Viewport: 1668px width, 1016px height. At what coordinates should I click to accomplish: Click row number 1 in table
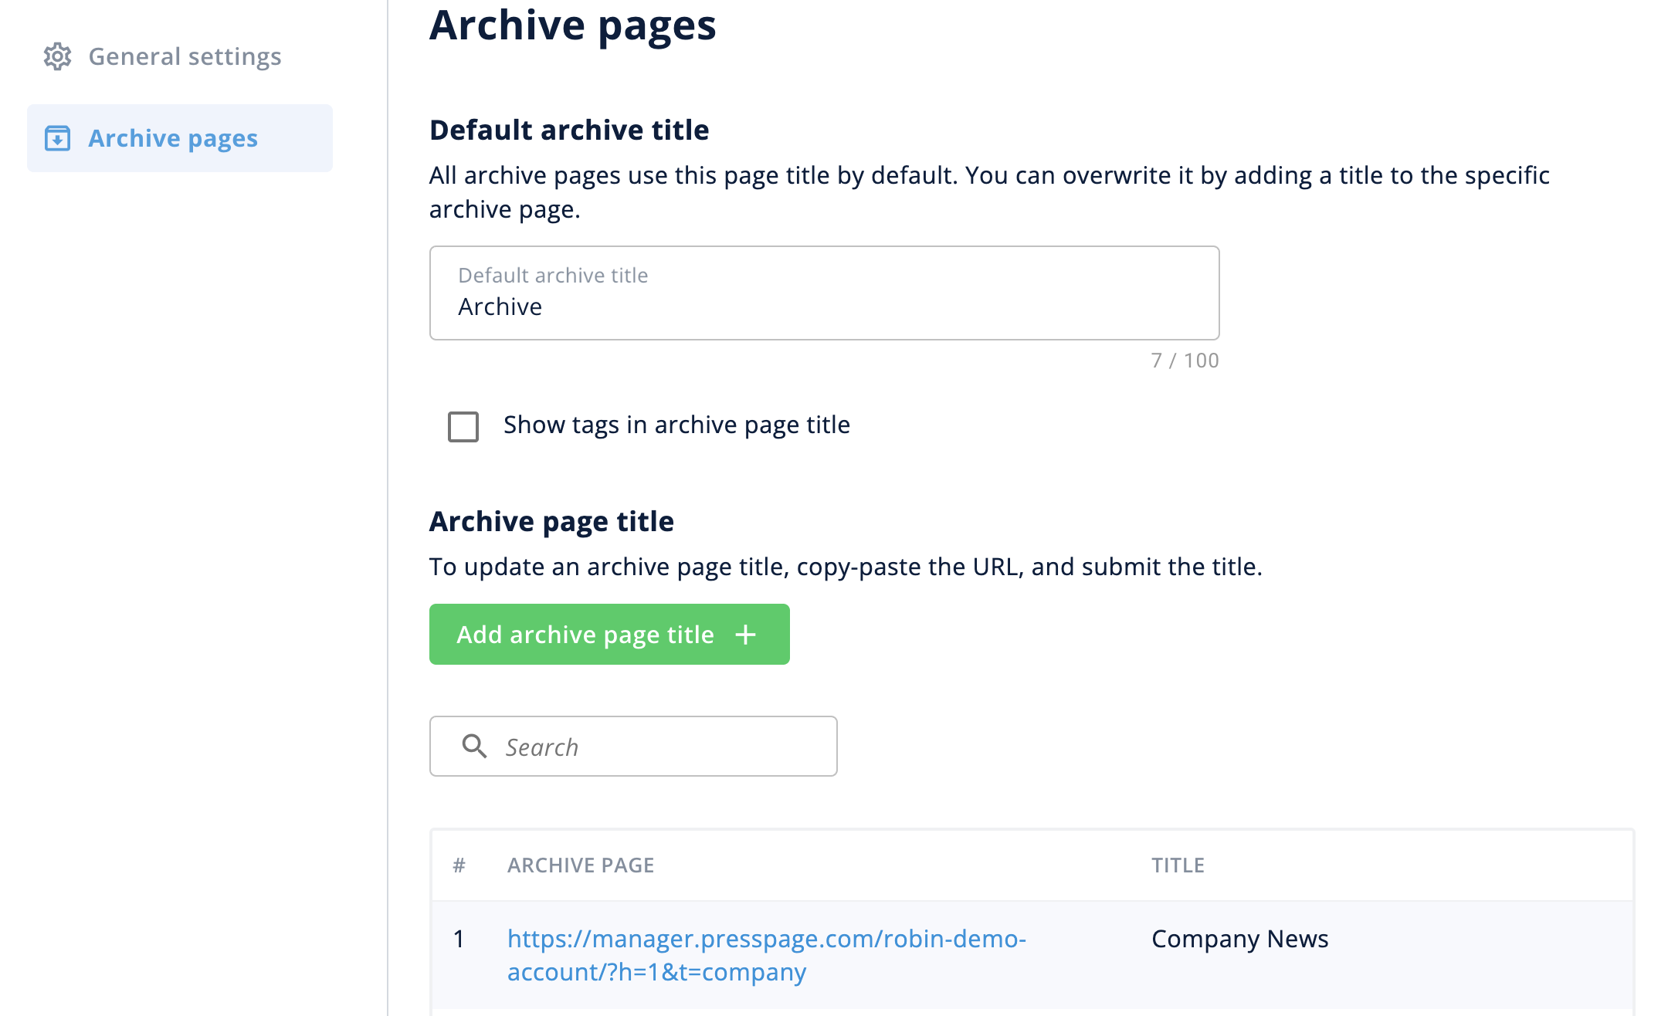pos(459,939)
